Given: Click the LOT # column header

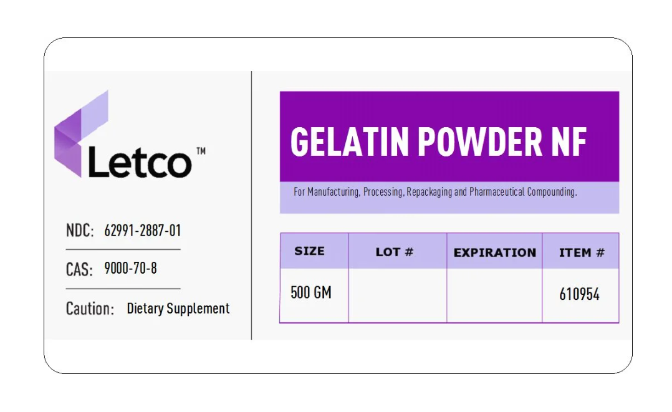Looking at the screenshot, I should [x=395, y=252].
